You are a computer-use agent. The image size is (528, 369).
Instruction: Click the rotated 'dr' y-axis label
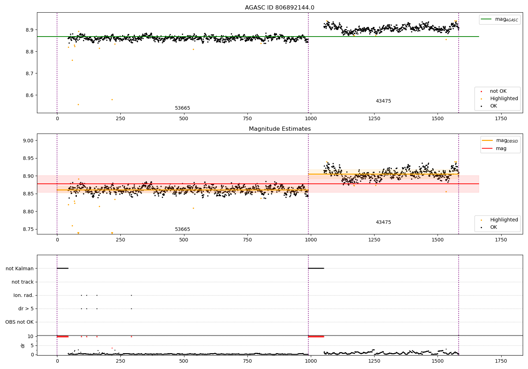[x=23, y=345]
